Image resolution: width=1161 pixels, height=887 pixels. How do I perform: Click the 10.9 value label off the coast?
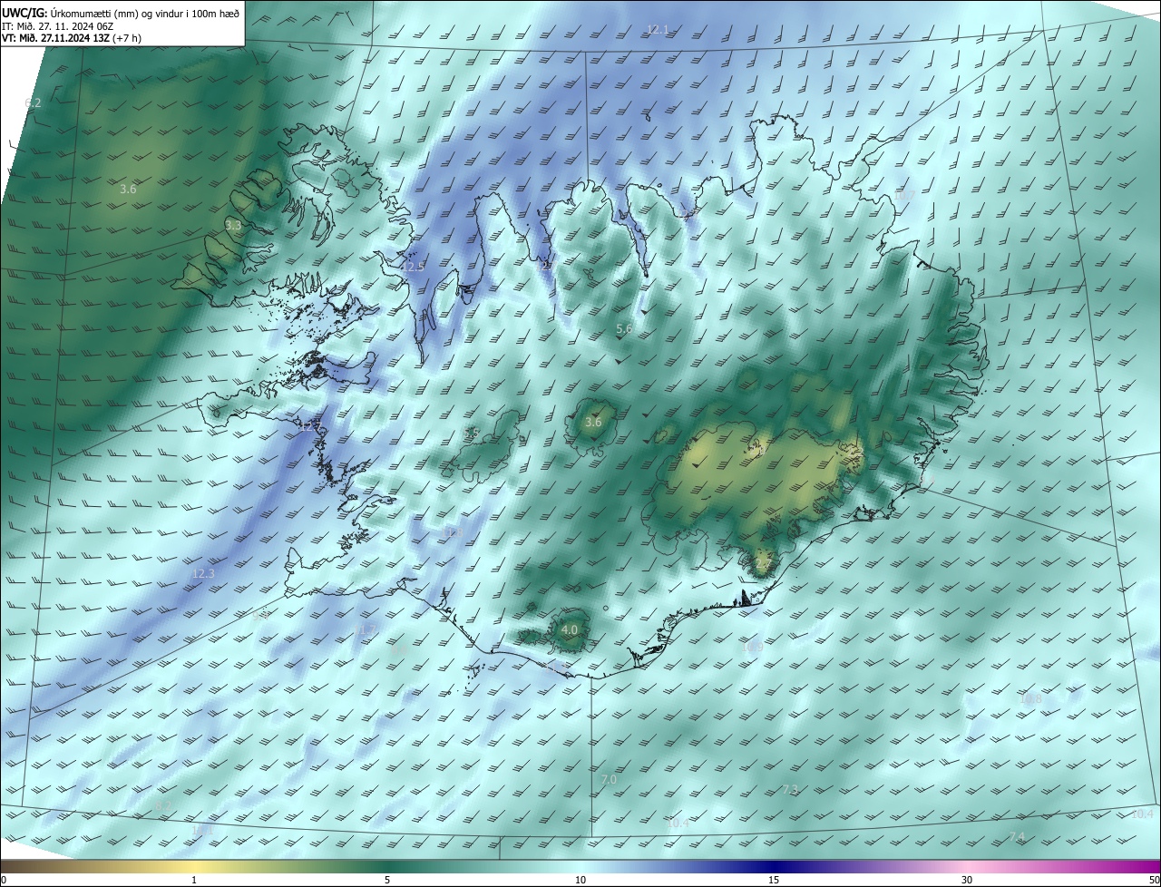pyautogui.click(x=751, y=648)
